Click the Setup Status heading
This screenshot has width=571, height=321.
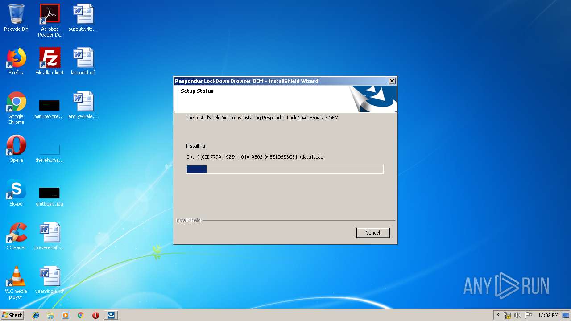pyautogui.click(x=197, y=91)
